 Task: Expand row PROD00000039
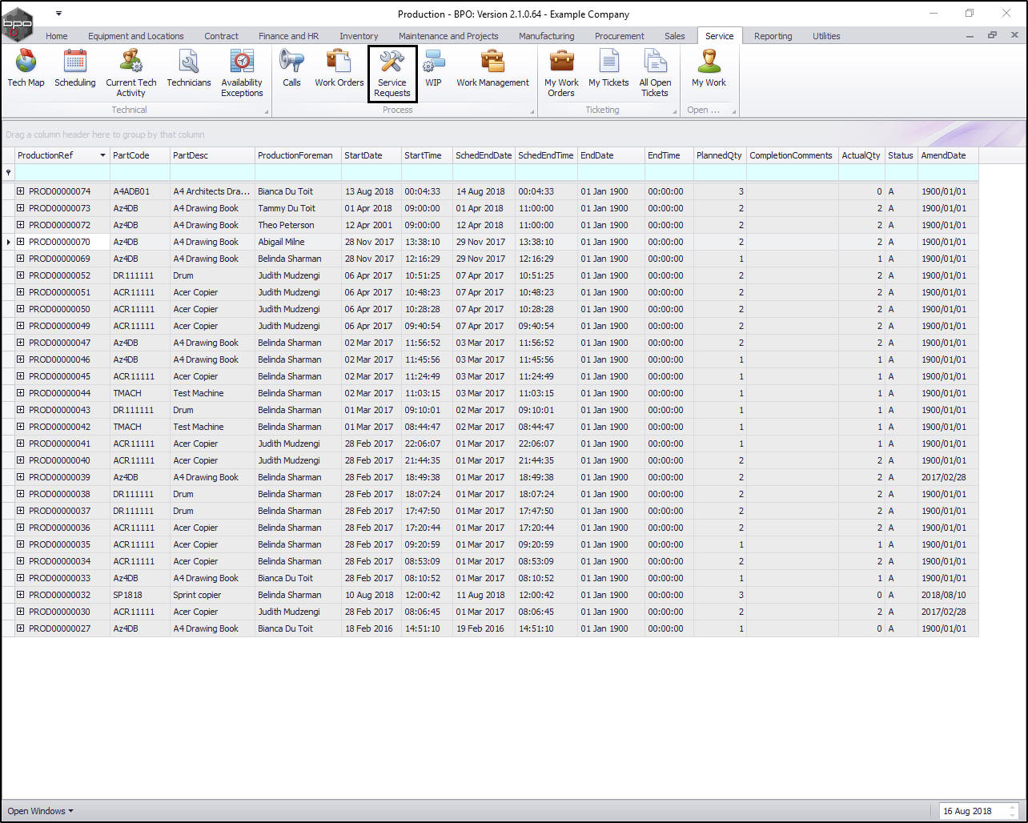point(21,477)
